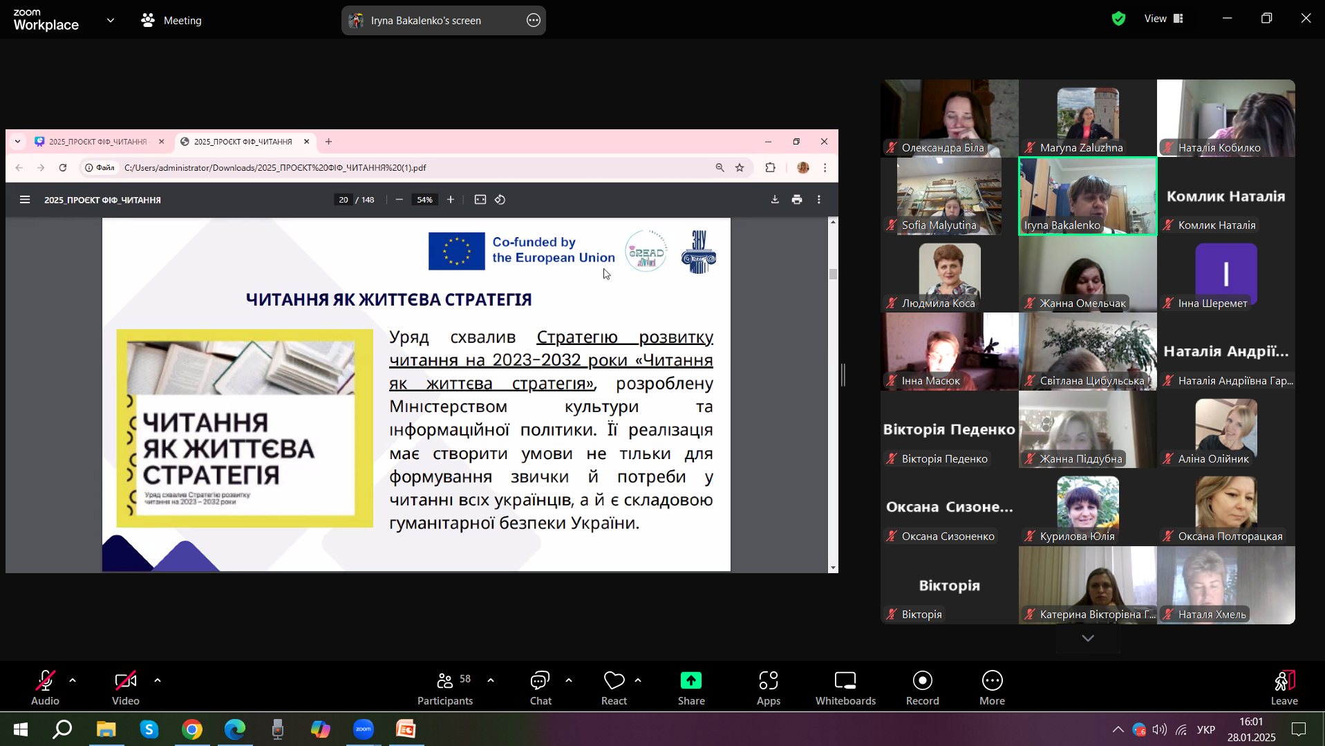Image resolution: width=1325 pixels, height=746 pixels.
Task: Open the View layout menu
Action: (x=1163, y=19)
